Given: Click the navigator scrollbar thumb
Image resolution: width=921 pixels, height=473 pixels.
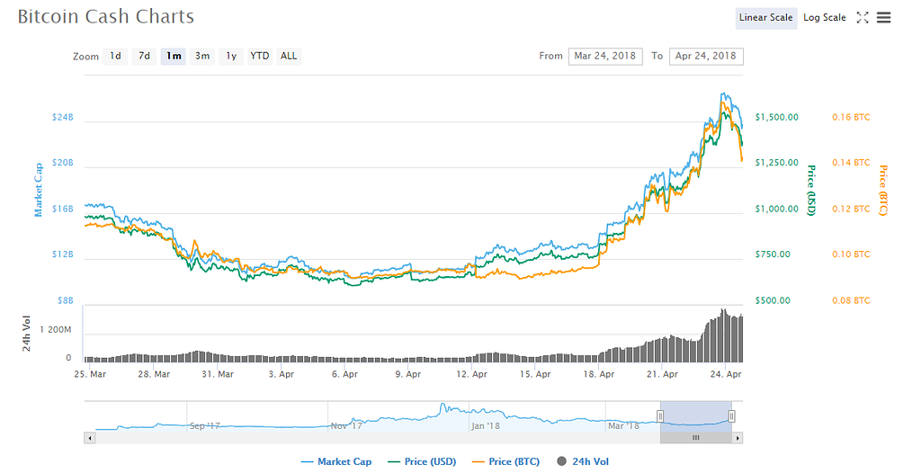Looking at the screenshot, I should tap(696, 438).
